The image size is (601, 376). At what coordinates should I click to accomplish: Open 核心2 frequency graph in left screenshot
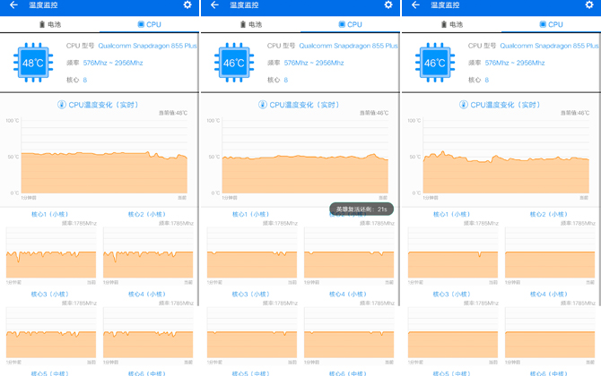tap(148, 252)
